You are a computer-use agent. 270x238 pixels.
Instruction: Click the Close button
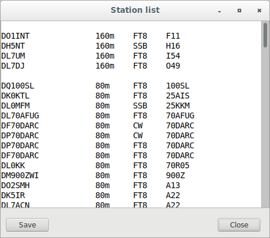239,225
